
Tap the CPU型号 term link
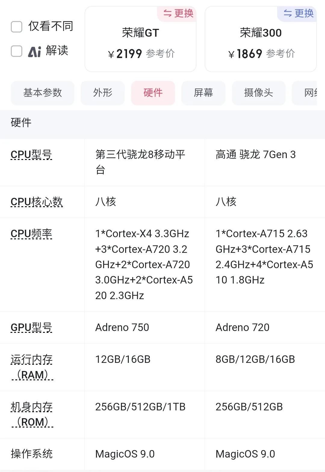click(31, 155)
